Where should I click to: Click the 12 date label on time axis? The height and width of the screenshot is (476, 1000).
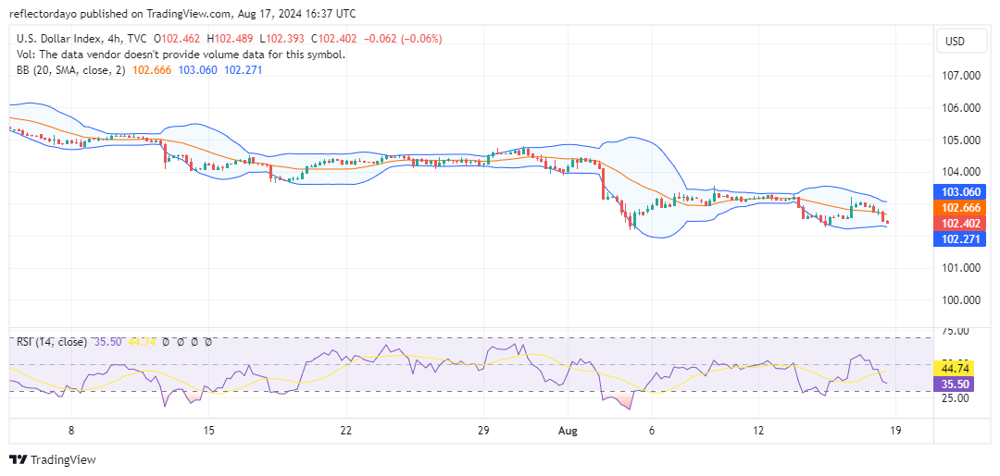click(x=757, y=431)
